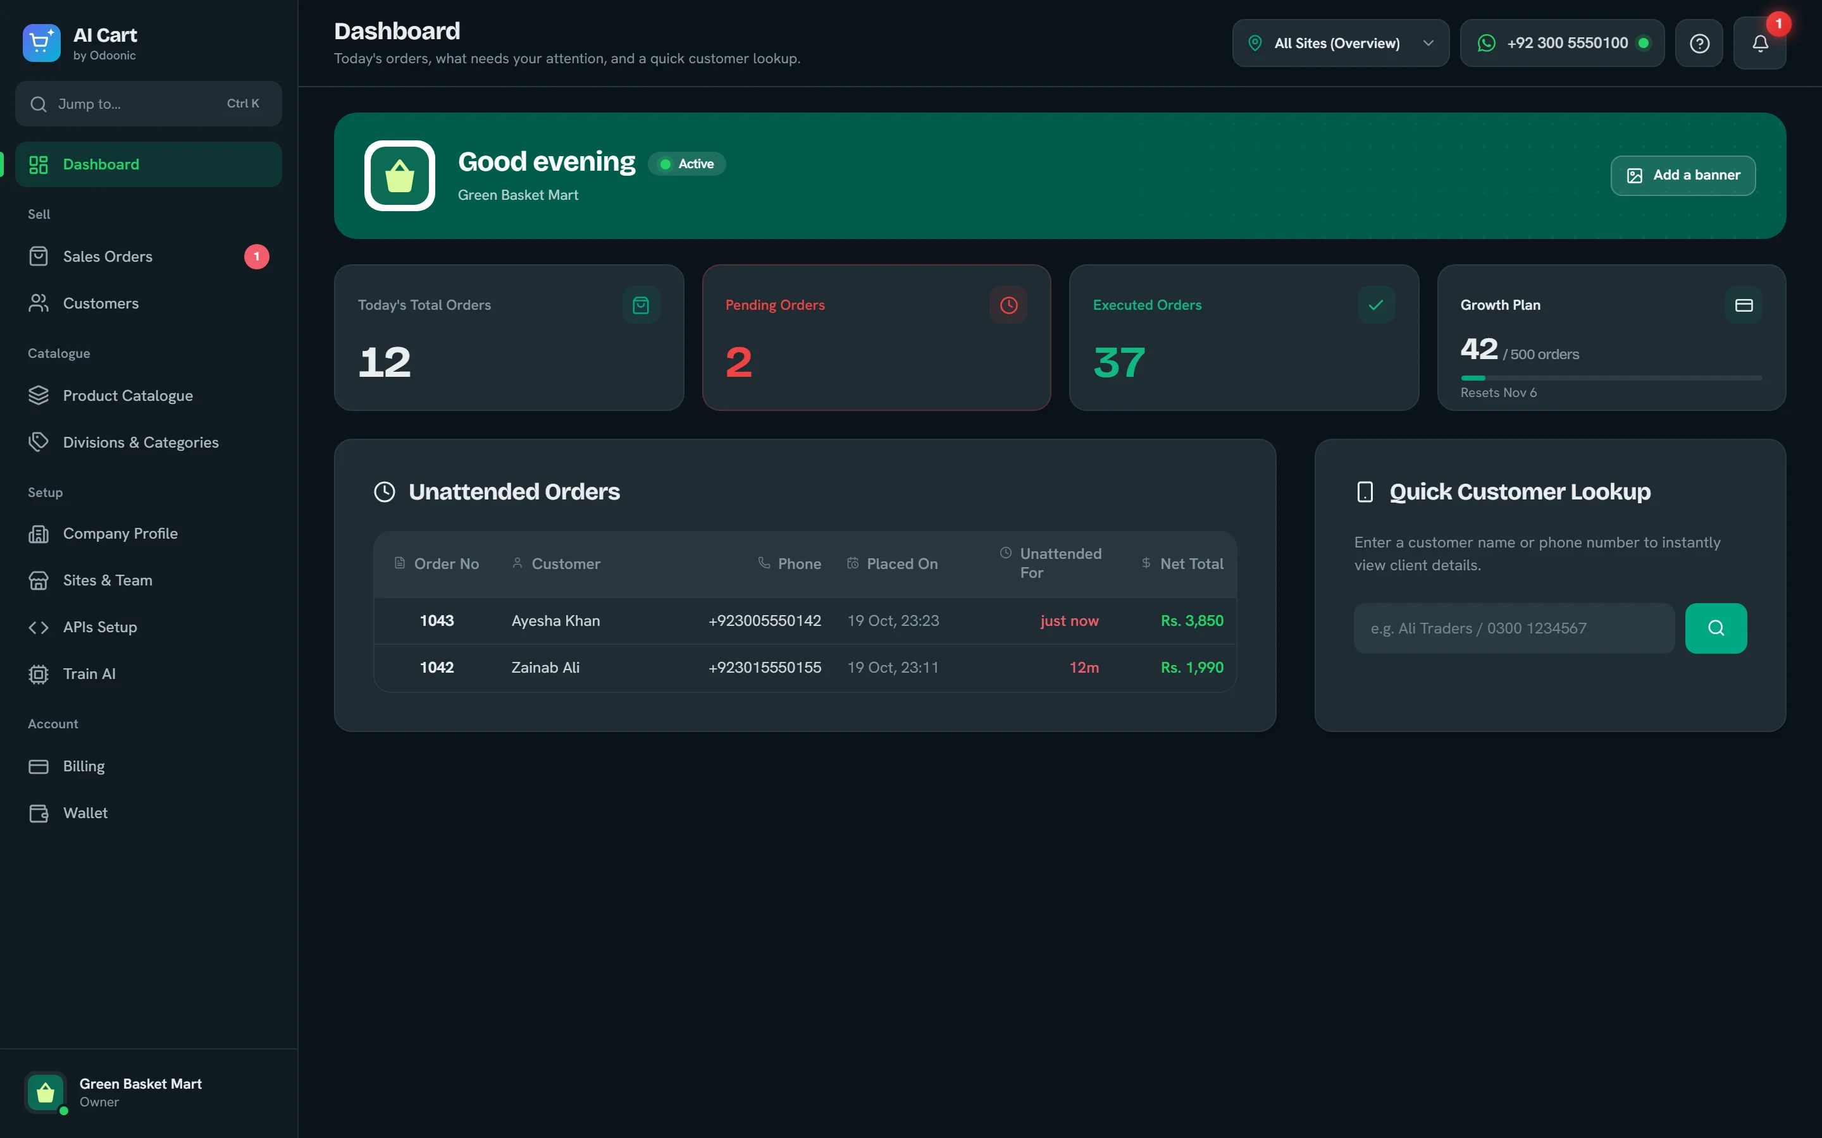Click the checkmark icon on Executed Orders card

(x=1375, y=305)
